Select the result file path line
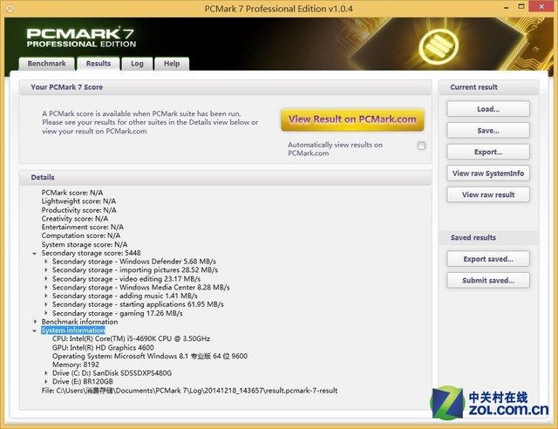 pyautogui.click(x=189, y=391)
